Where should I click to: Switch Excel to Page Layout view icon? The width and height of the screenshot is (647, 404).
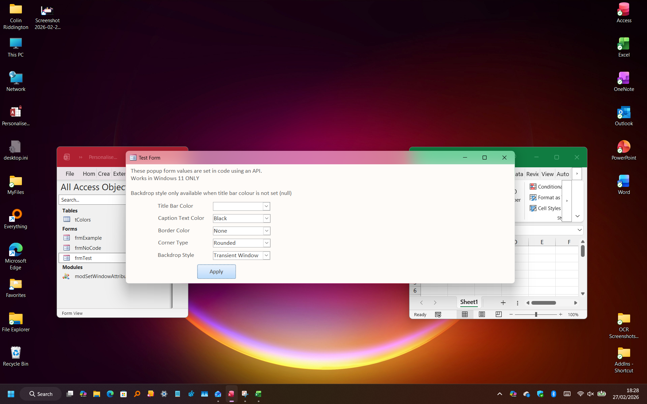coord(482,314)
